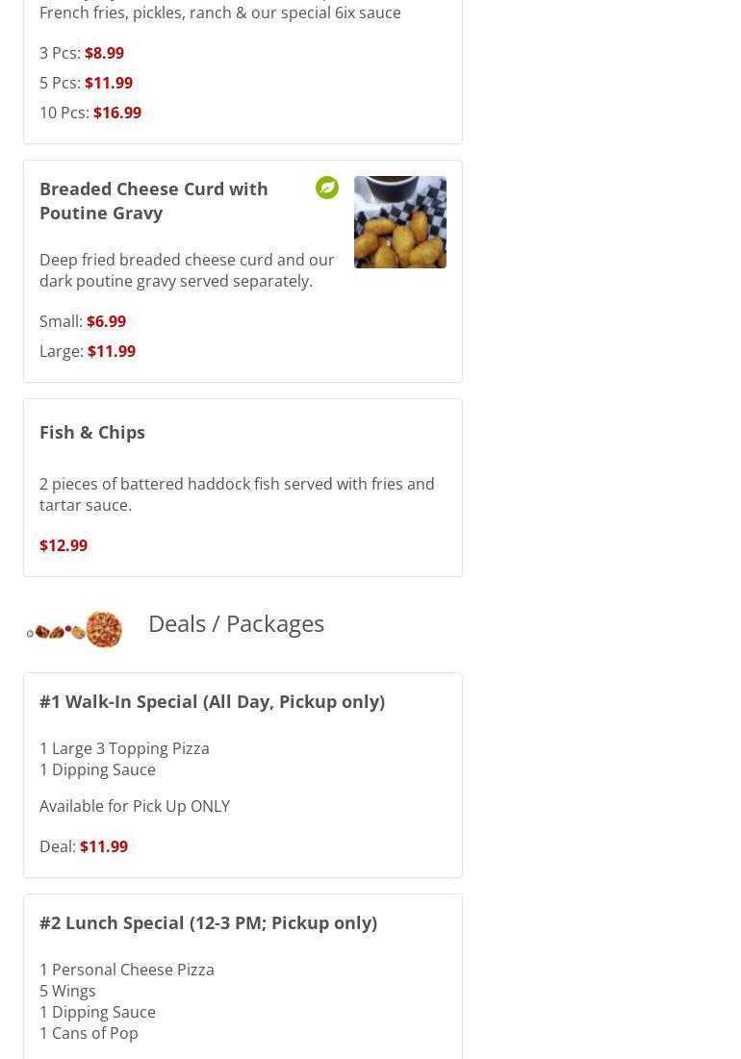Click the Available for Pick Up ONLY note

135,806
